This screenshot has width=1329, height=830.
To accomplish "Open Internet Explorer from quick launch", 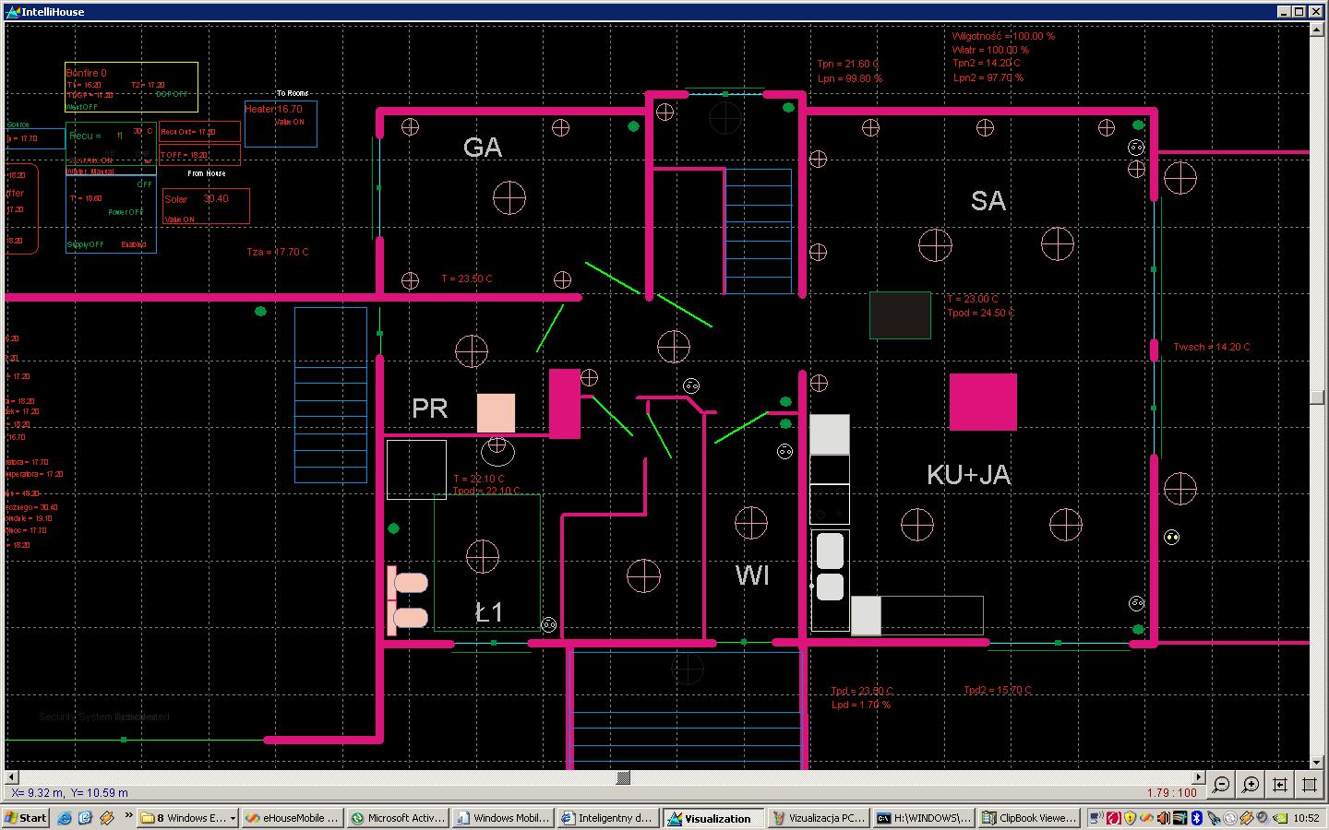I will [x=65, y=818].
